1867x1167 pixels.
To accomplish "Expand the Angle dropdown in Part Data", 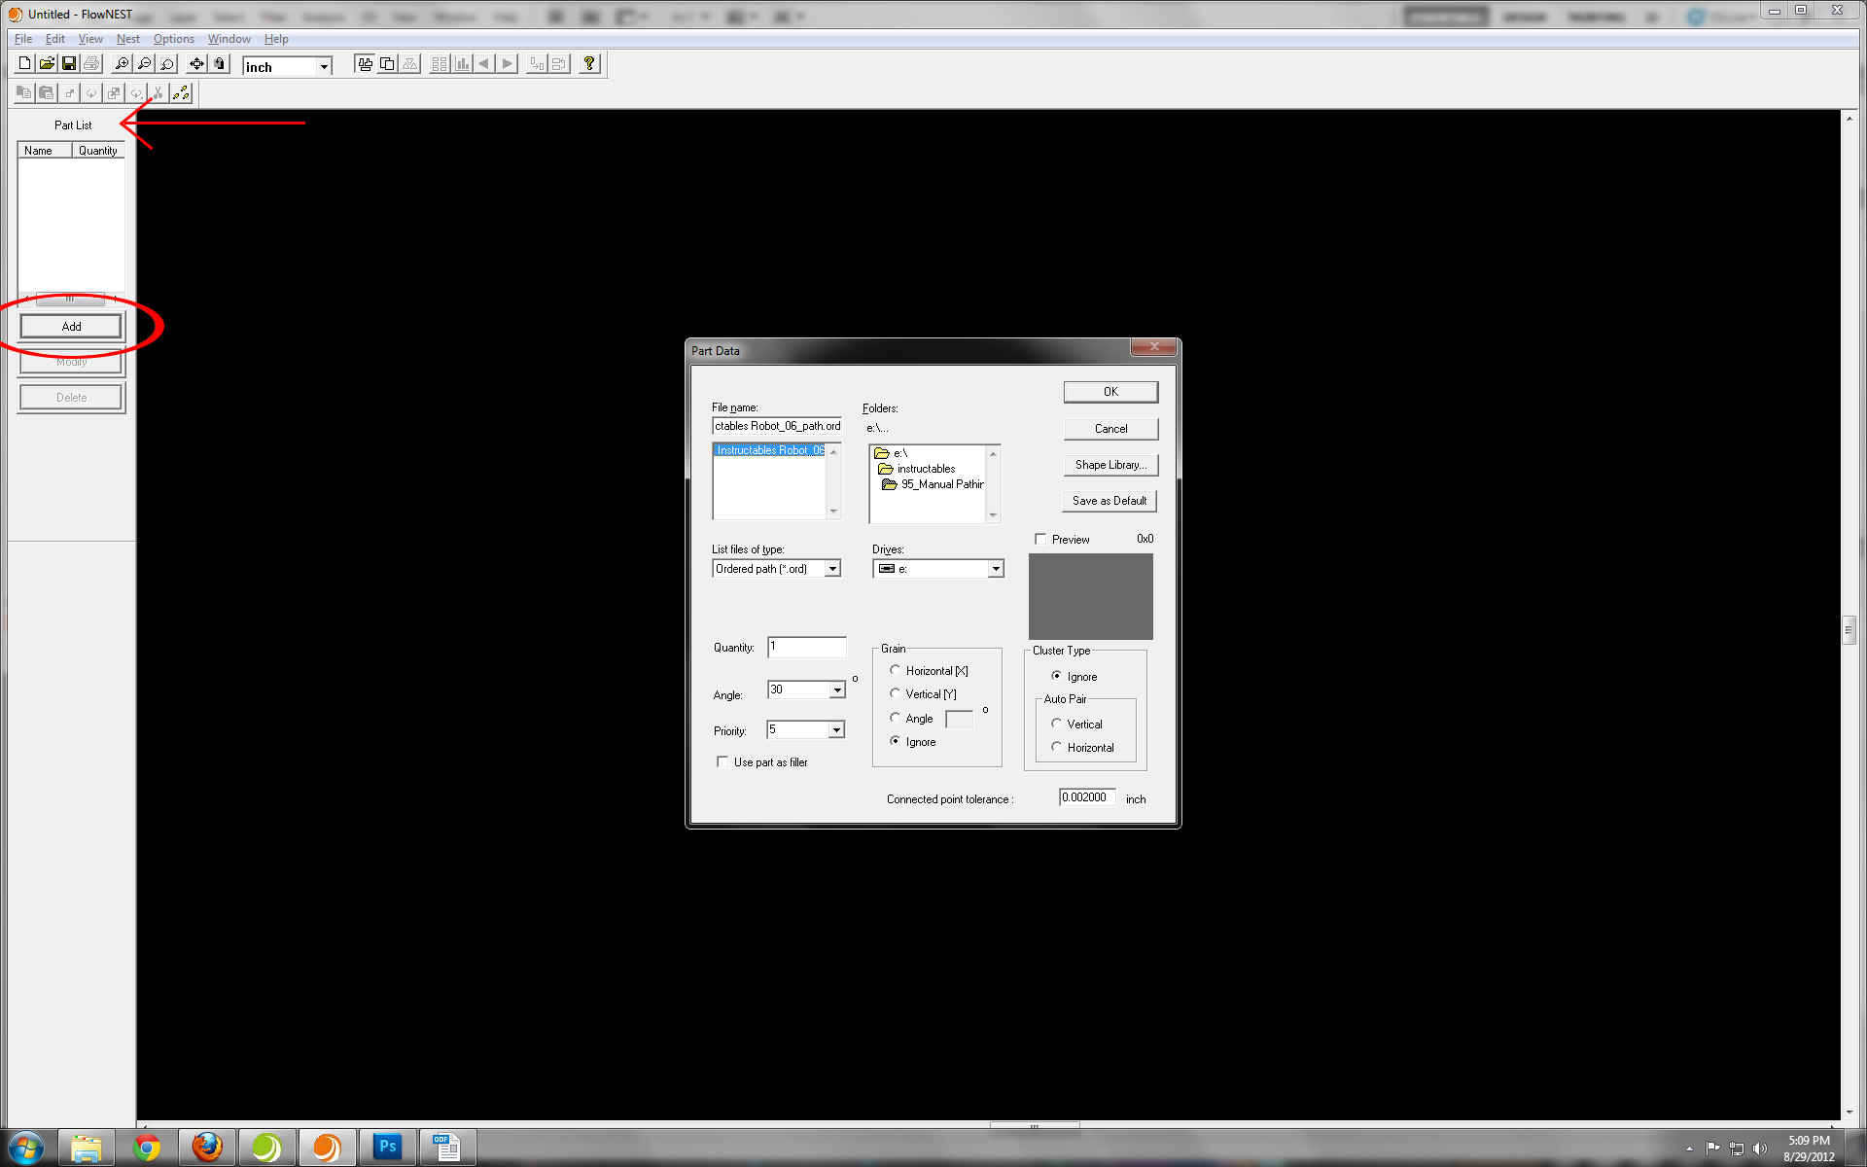I will [x=836, y=690].
